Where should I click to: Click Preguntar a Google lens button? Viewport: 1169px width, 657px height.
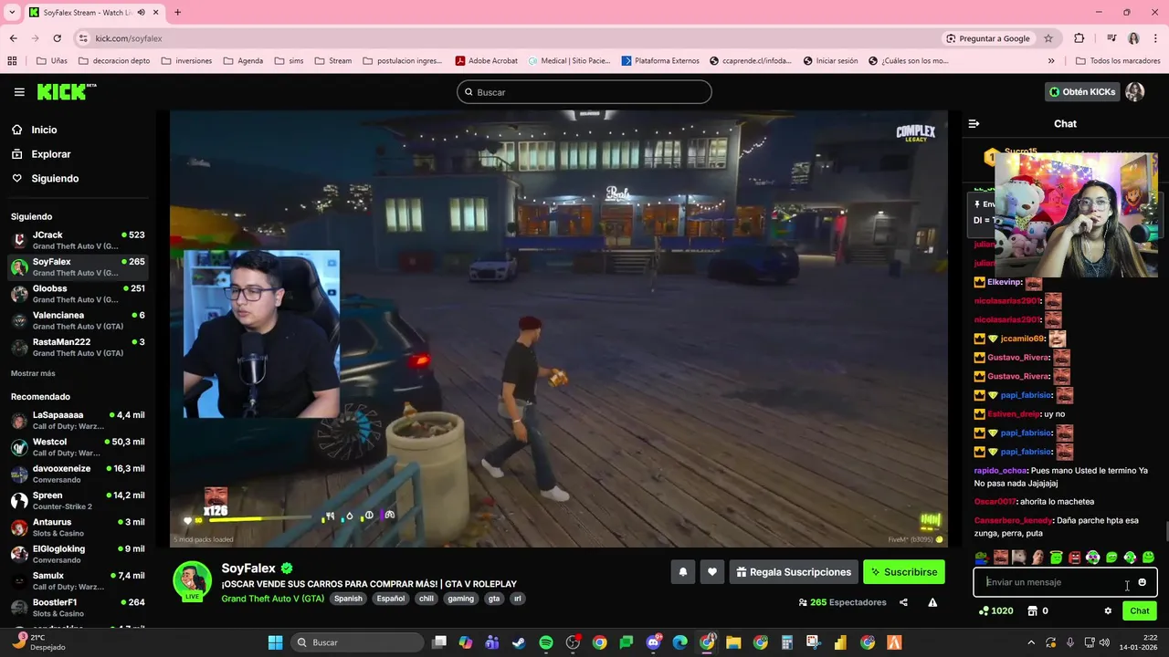coord(988,38)
